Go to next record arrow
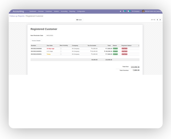Viewport: 171px width, 139px height. [x=160, y=20]
